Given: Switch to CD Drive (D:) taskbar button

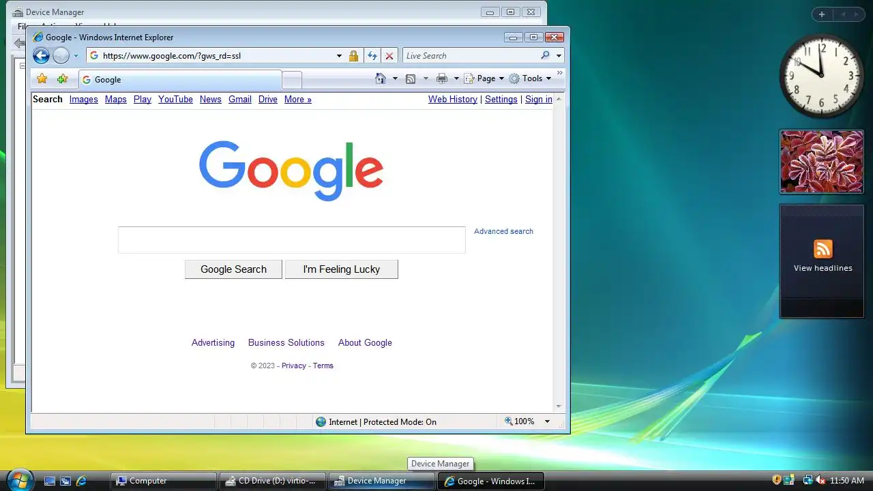Looking at the screenshot, I should (273, 481).
